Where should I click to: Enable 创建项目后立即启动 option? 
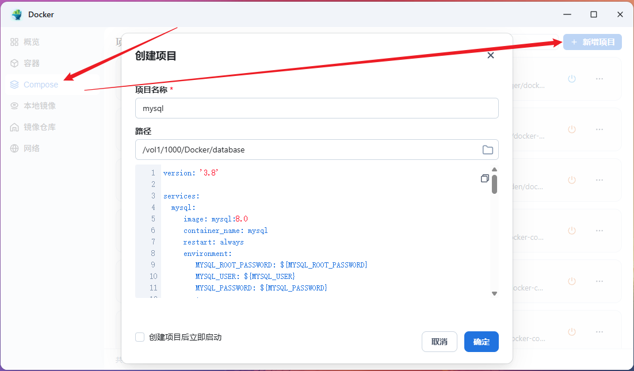coord(140,338)
